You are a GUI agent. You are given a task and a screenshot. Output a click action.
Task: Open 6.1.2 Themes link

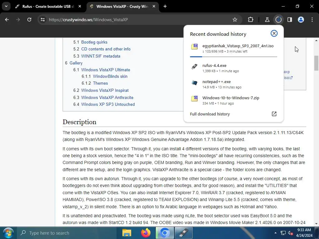click(x=100, y=83)
